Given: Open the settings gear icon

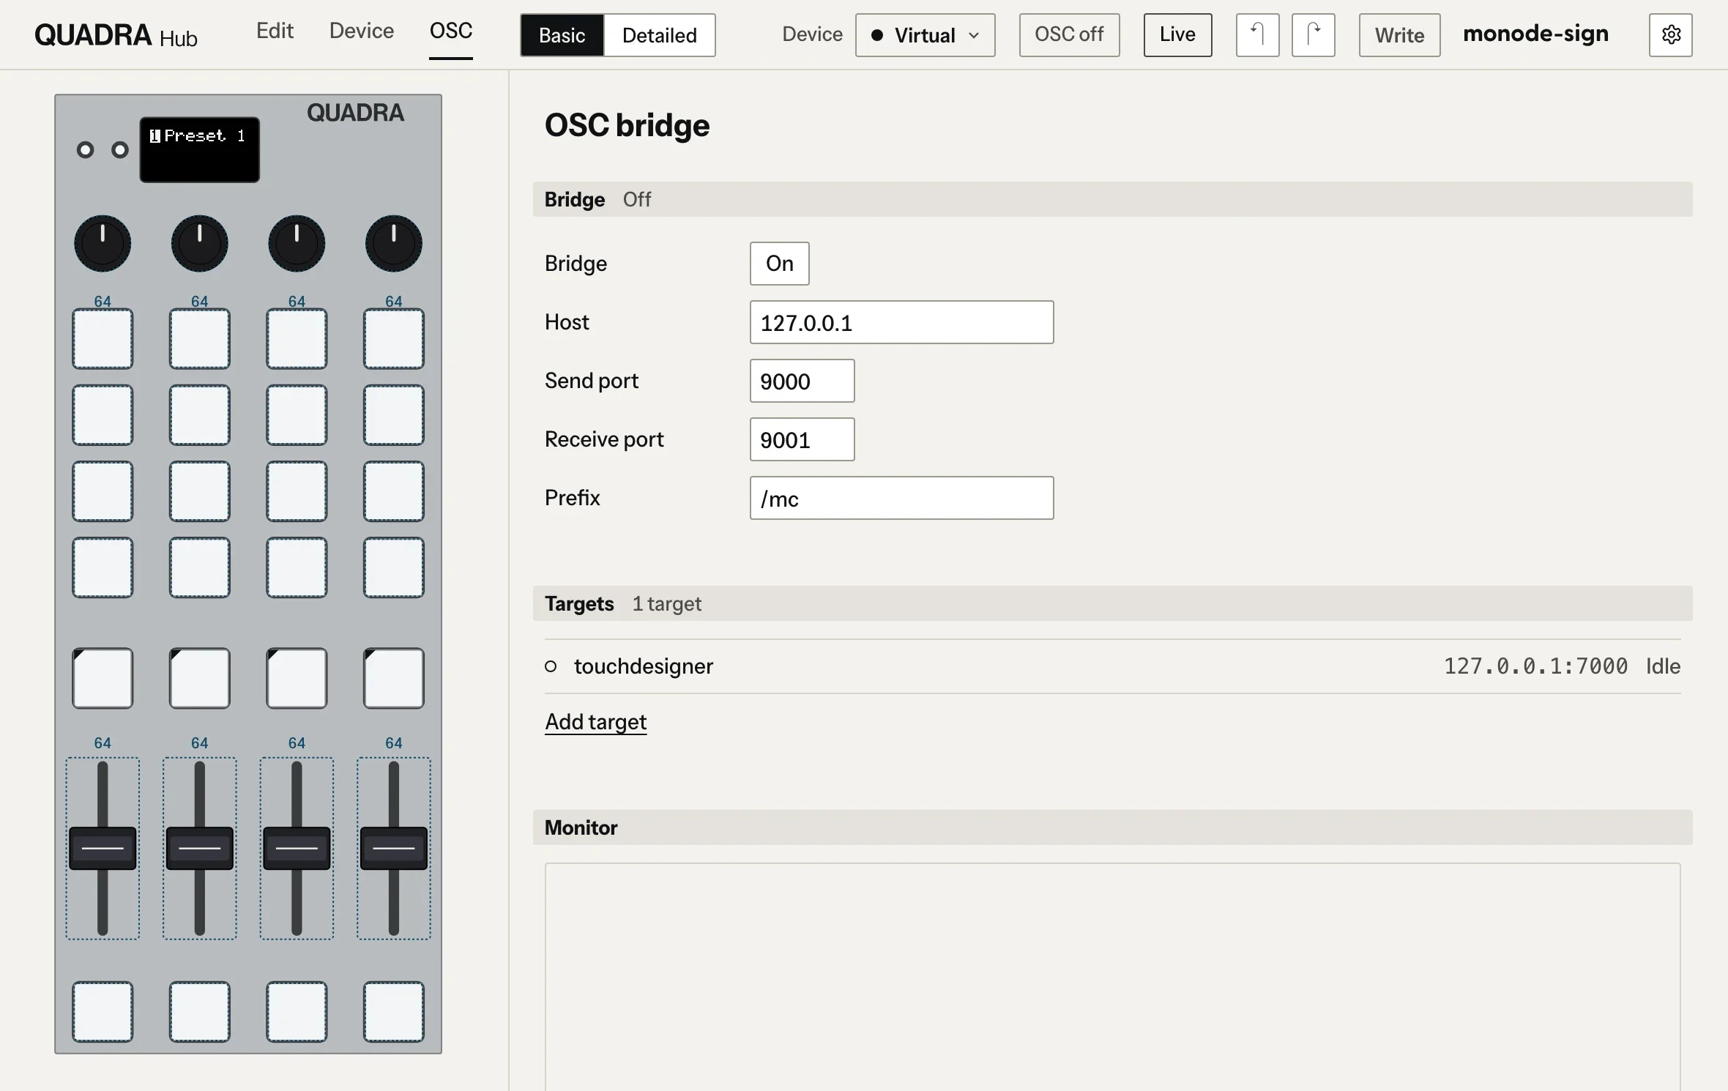Looking at the screenshot, I should (x=1670, y=35).
